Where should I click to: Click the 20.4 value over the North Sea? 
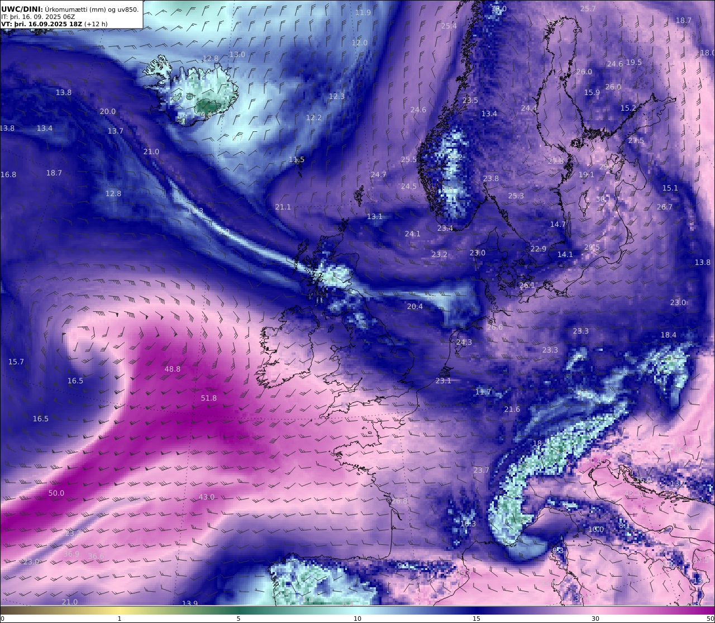click(x=415, y=306)
